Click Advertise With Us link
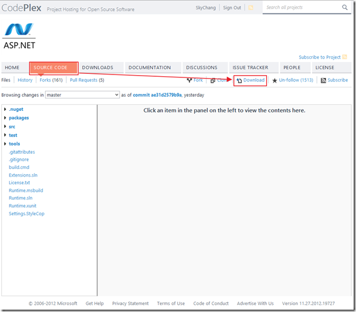The height and width of the screenshot is (312, 356). point(255,303)
